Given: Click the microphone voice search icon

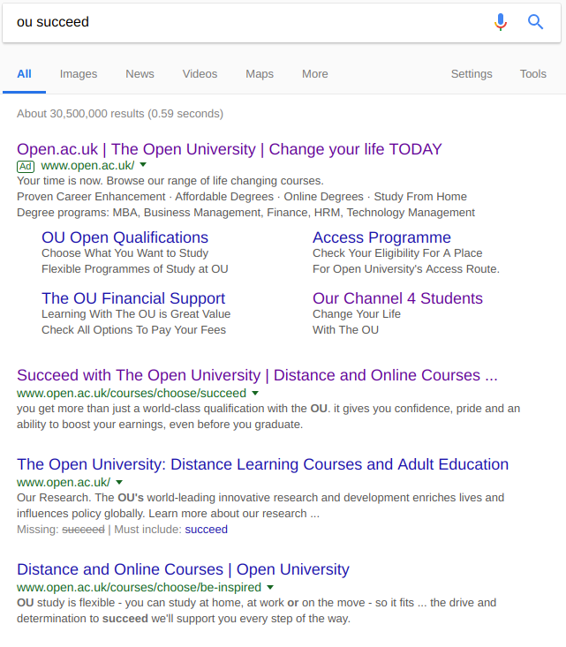Looking at the screenshot, I should [x=501, y=22].
